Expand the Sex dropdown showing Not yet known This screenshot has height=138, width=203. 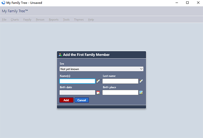point(101,69)
